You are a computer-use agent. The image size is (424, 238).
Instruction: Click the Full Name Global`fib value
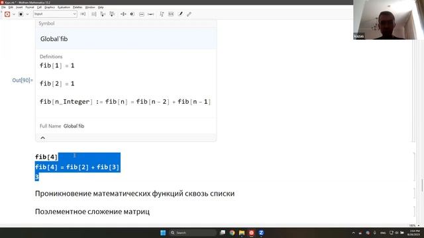click(x=74, y=126)
